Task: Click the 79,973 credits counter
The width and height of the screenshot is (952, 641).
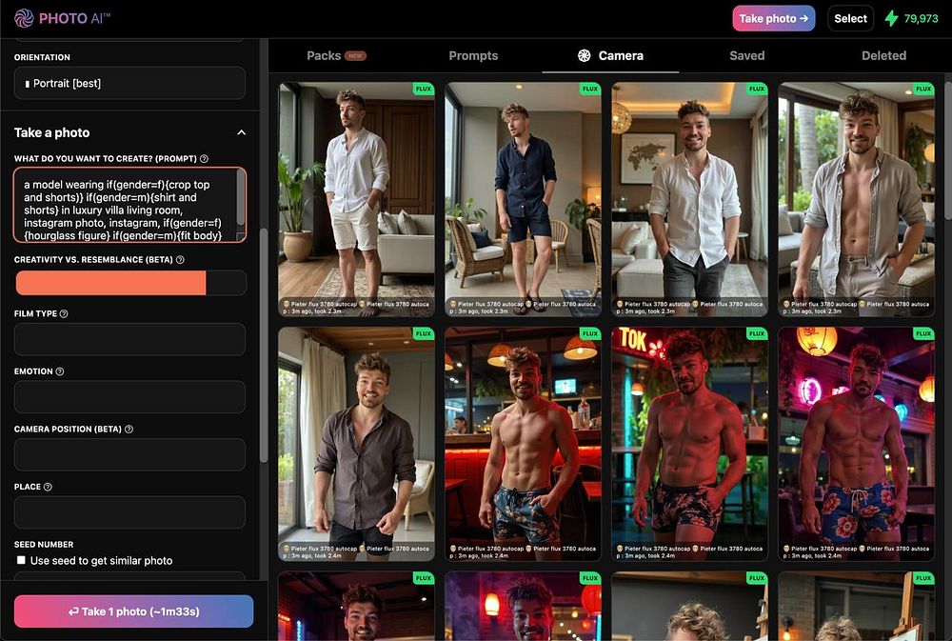Action: click(x=921, y=18)
